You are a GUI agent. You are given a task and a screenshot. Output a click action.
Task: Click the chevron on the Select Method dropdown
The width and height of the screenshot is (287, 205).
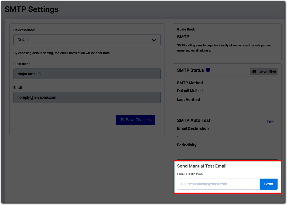coord(154,40)
